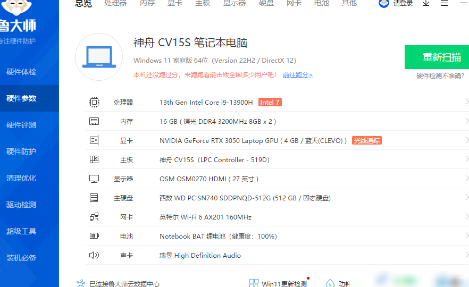Click the 硬件检测不准确? link
Viewport: 469px width, 287px height.
[440, 75]
